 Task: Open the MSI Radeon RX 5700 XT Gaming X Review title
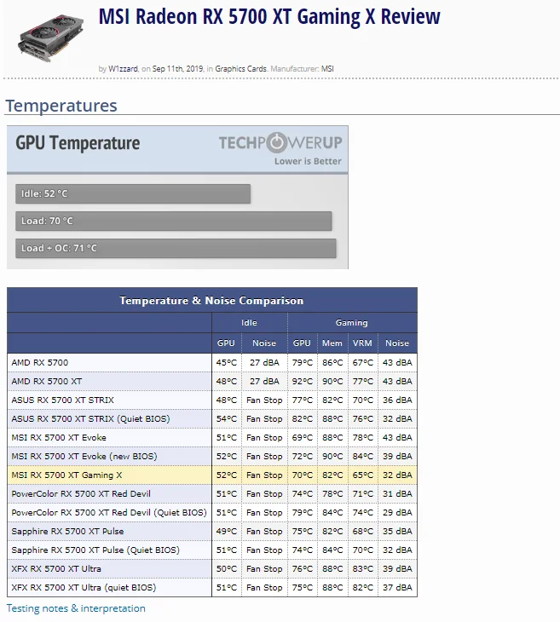coord(269,17)
